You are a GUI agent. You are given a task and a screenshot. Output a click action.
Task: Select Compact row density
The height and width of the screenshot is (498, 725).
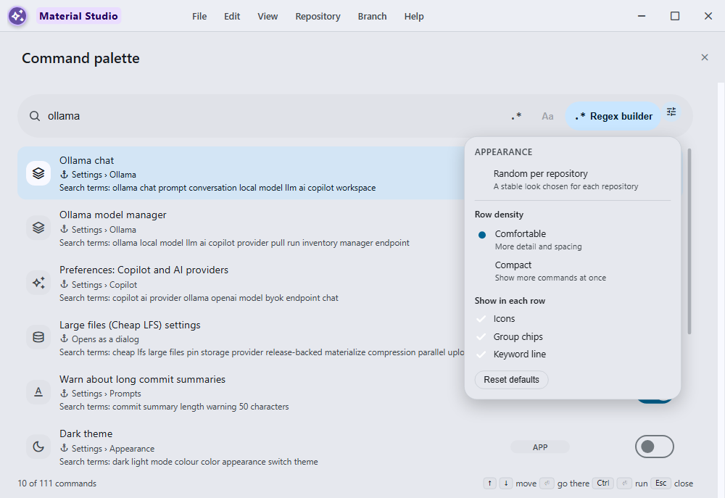(x=573, y=271)
